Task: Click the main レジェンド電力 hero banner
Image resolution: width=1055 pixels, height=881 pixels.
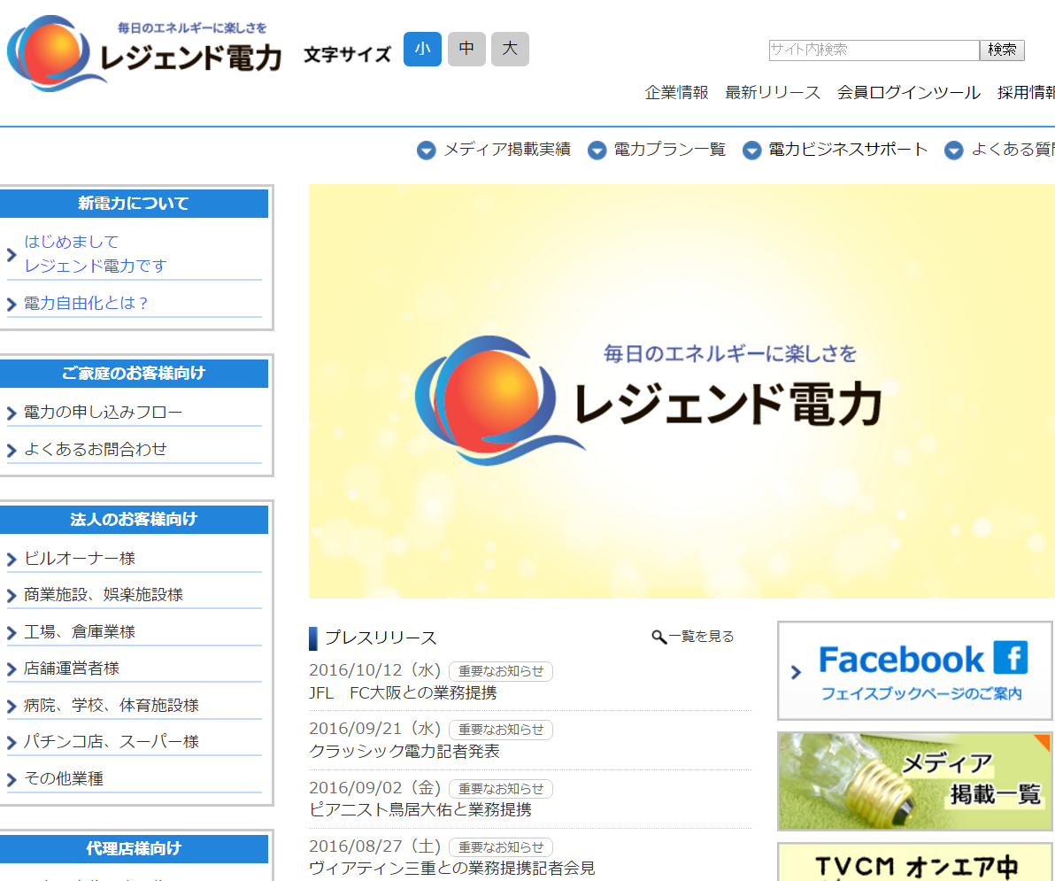Action: 682,391
